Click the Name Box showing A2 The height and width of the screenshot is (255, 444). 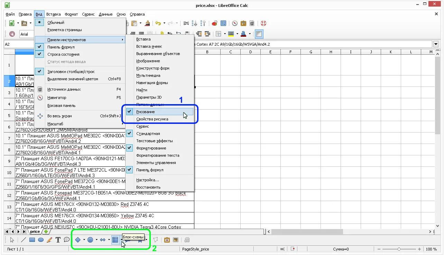[x=19, y=44]
